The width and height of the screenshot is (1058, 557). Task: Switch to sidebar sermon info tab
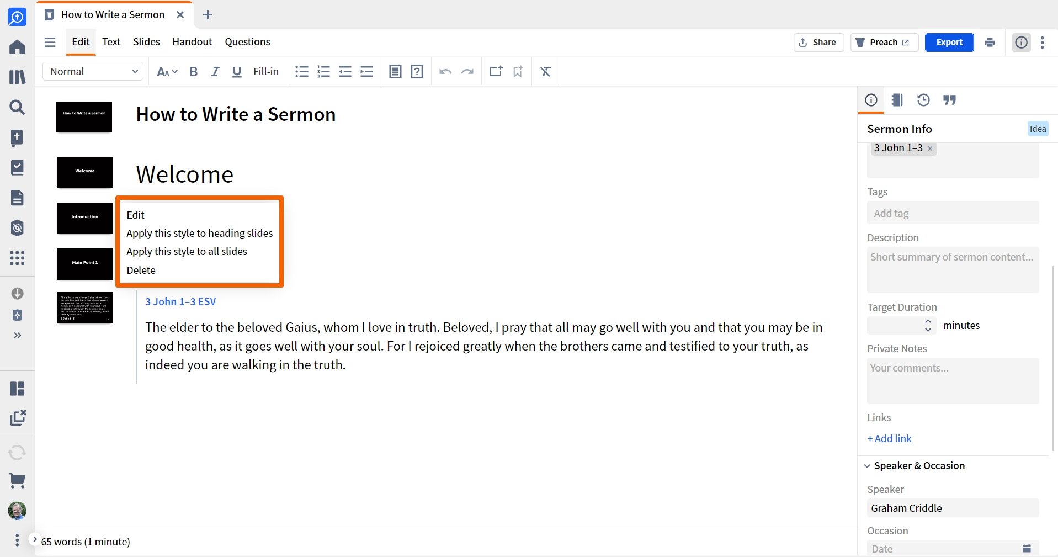pyautogui.click(x=871, y=100)
